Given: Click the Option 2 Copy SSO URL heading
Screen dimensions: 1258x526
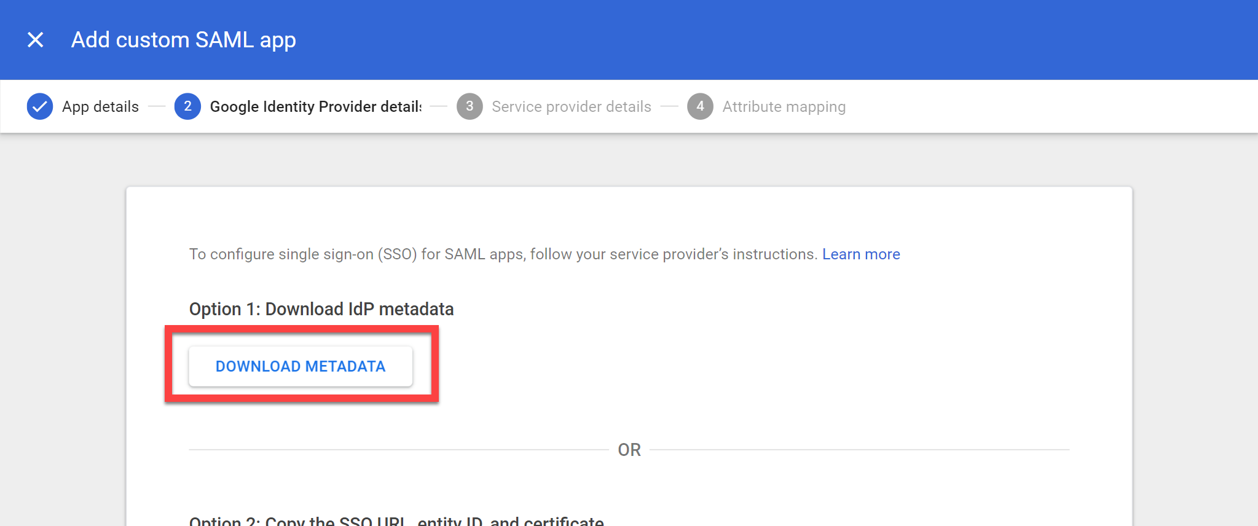Looking at the screenshot, I should tap(396, 520).
